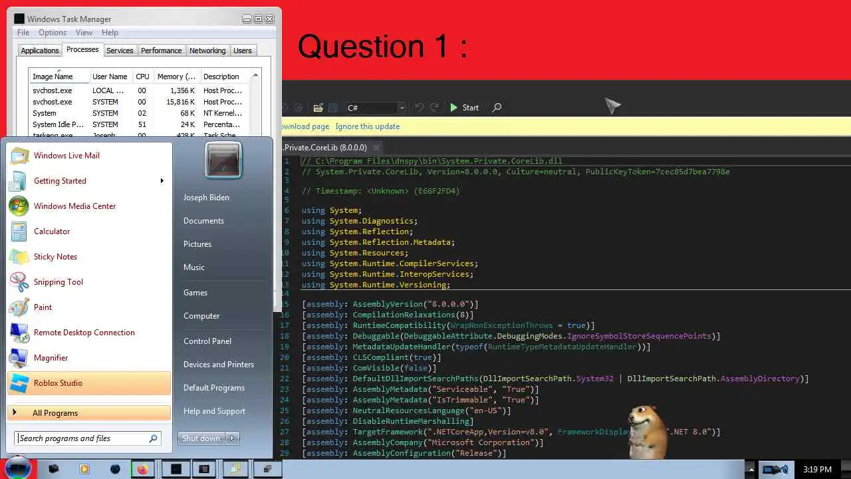This screenshot has width=851, height=479.
Task: Click the Shut down button
Action: [201, 438]
